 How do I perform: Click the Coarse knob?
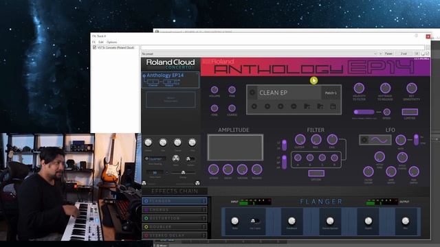click(232, 108)
